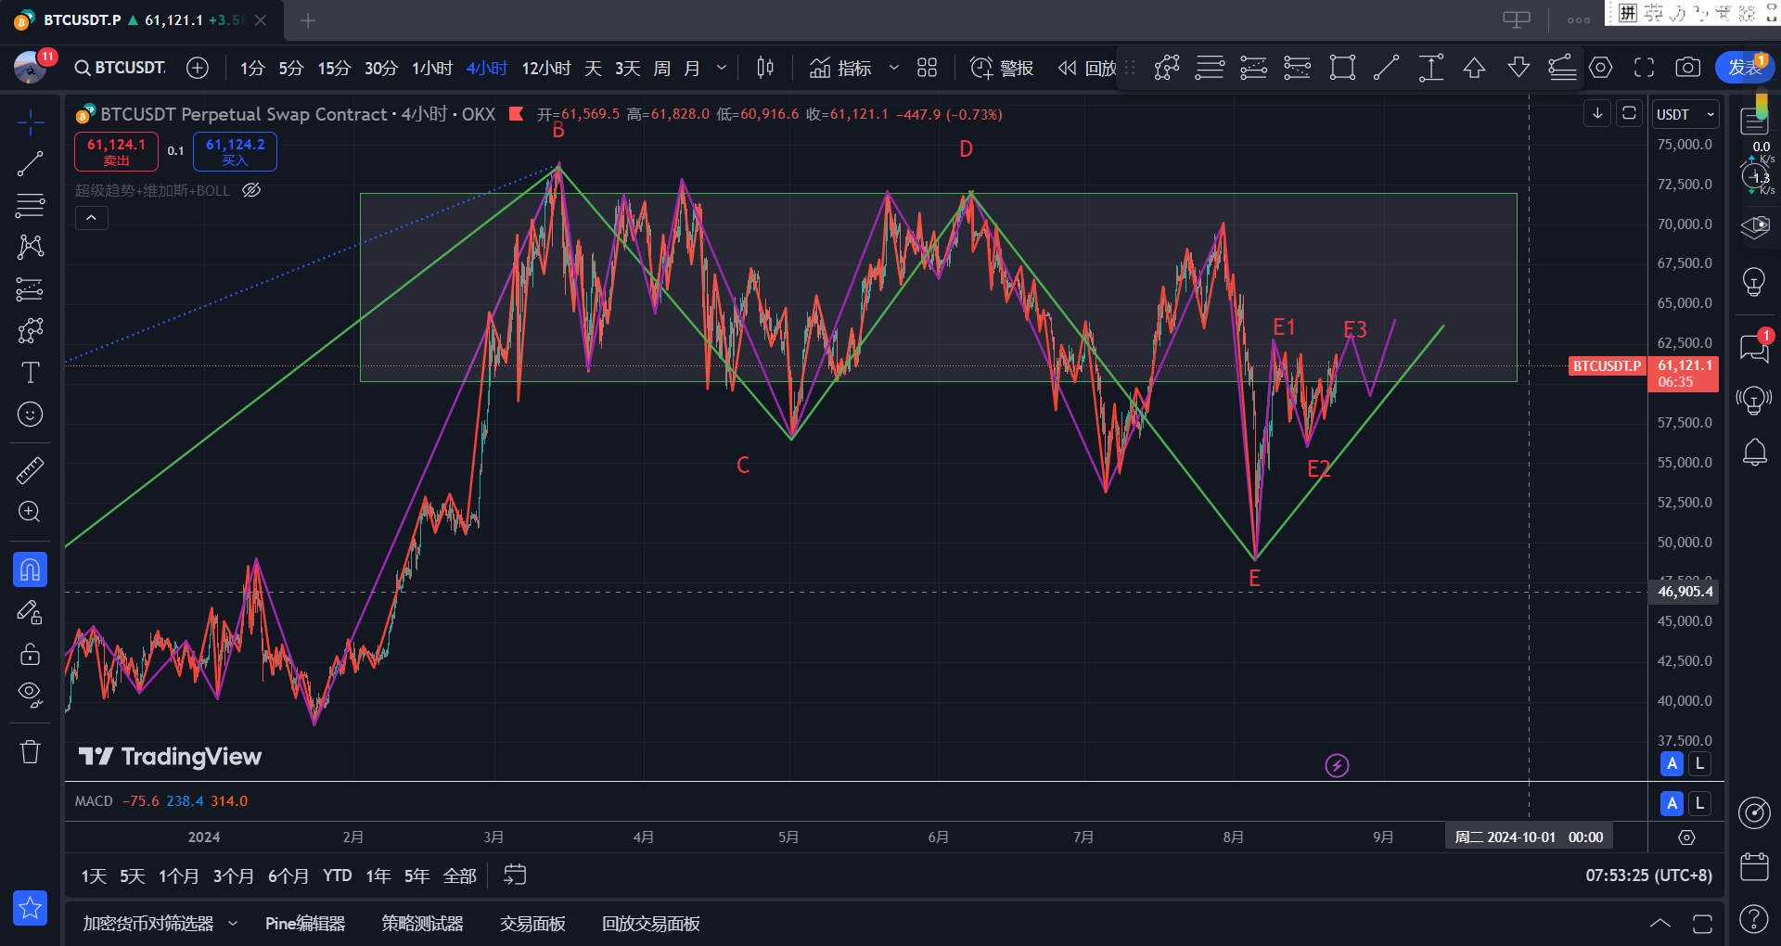Image resolution: width=1781 pixels, height=946 pixels.
Task: Toggle stay in drawing mode
Action: point(30,613)
